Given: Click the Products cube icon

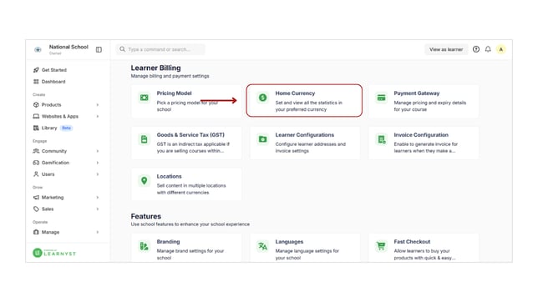Looking at the screenshot, I should [36, 105].
